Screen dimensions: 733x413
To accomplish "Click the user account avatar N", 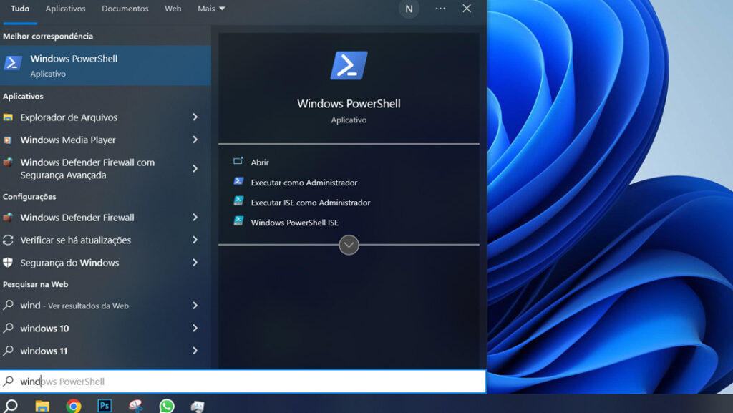I will tap(409, 9).
